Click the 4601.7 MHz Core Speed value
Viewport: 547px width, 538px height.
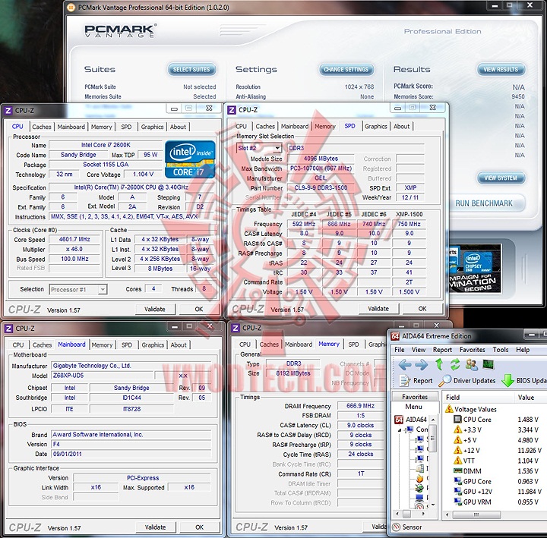[74, 239]
